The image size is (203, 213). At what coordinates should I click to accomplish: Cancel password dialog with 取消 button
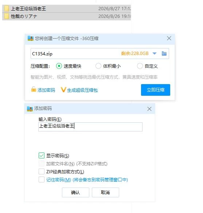[105, 192]
